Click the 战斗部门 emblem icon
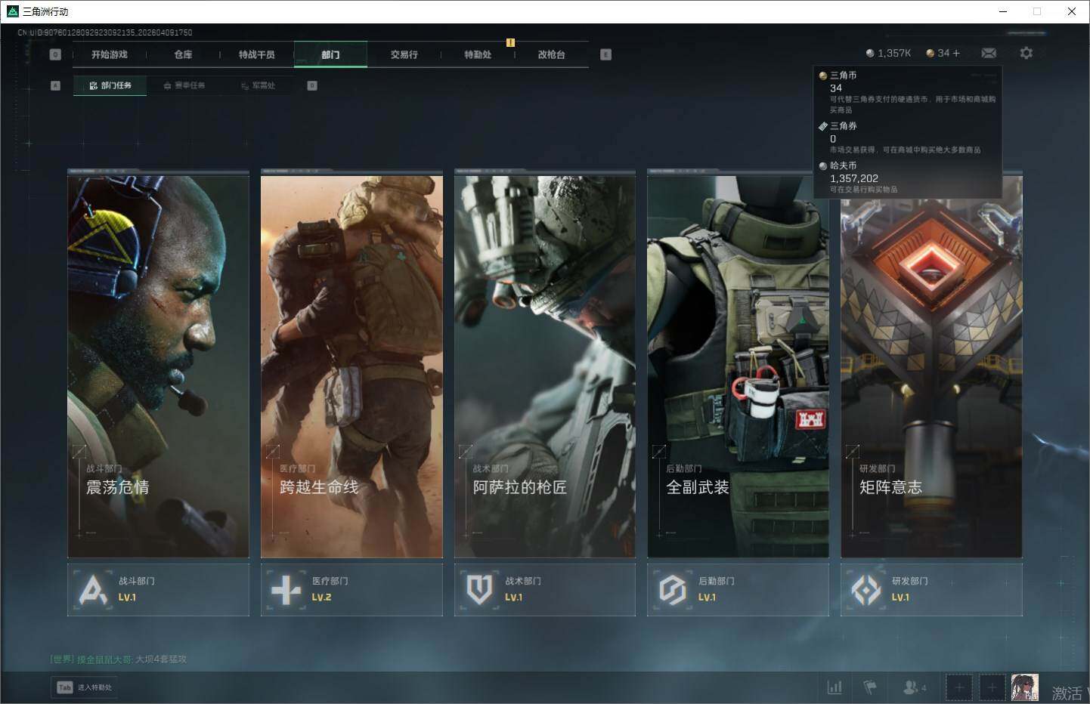The width and height of the screenshot is (1090, 704). pyautogui.click(x=93, y=590)
